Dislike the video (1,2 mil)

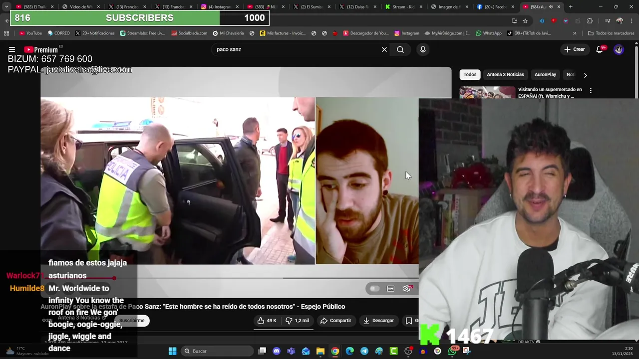click(x=297, y=321)
